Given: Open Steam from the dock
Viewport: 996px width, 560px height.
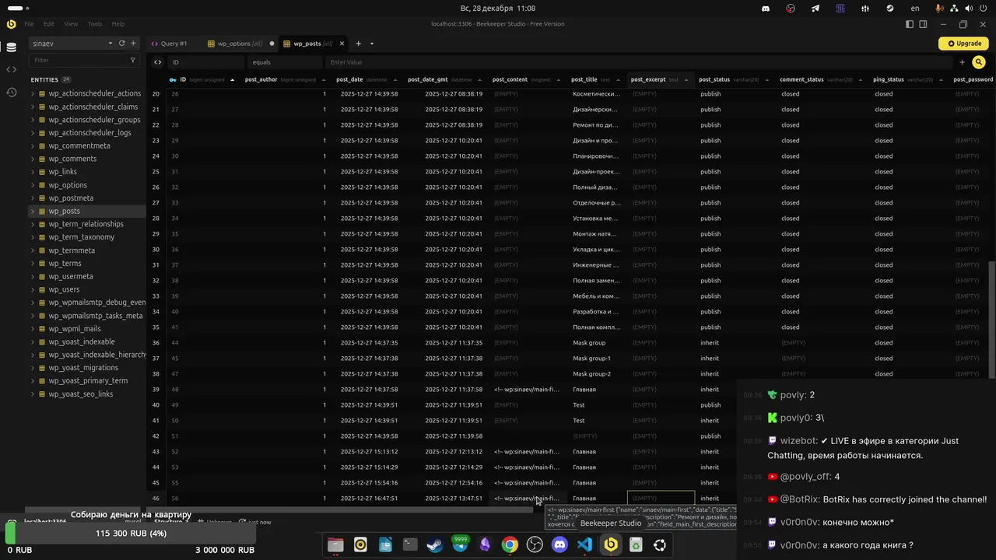Looking at the screenshot, I should coord(435,545).
